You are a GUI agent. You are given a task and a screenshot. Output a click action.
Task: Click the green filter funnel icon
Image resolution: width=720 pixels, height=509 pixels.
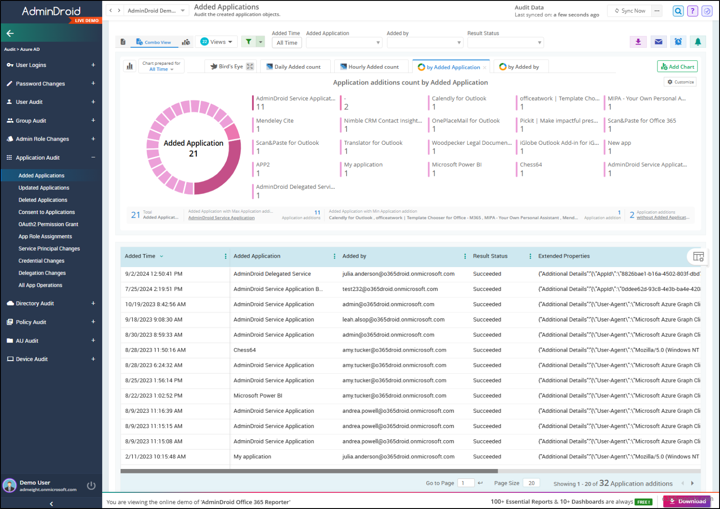(x=248, y=42)
